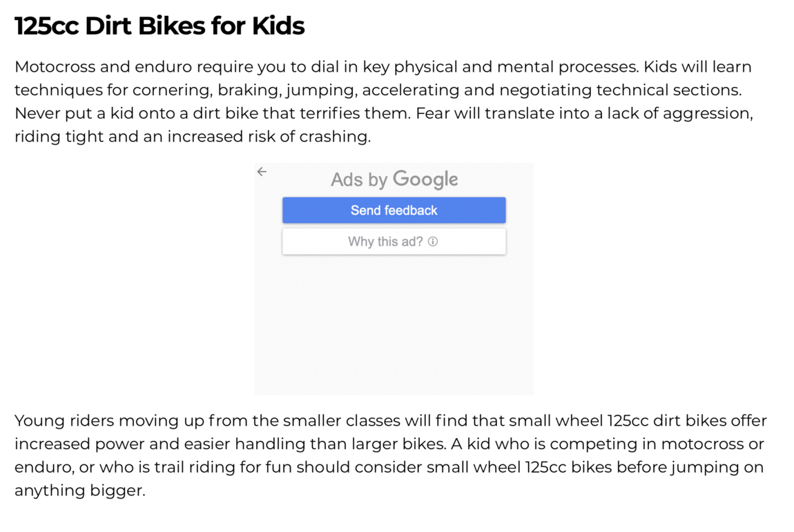Click the heading "125cc Dirt Bikes for Kids"
Screen dimensions: 794x532
[x=159, y=26]
